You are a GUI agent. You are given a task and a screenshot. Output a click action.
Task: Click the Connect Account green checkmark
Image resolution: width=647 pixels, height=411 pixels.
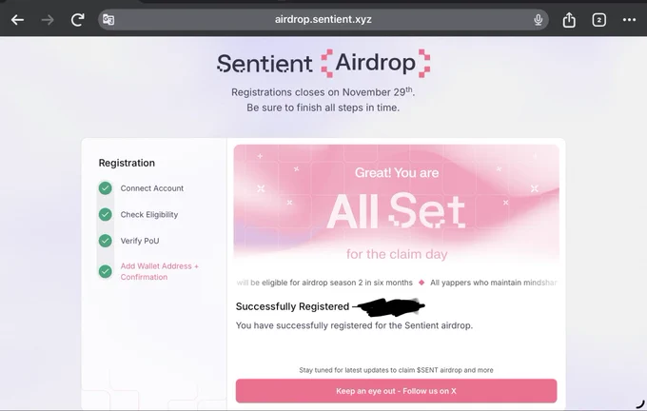pos(106,188)
